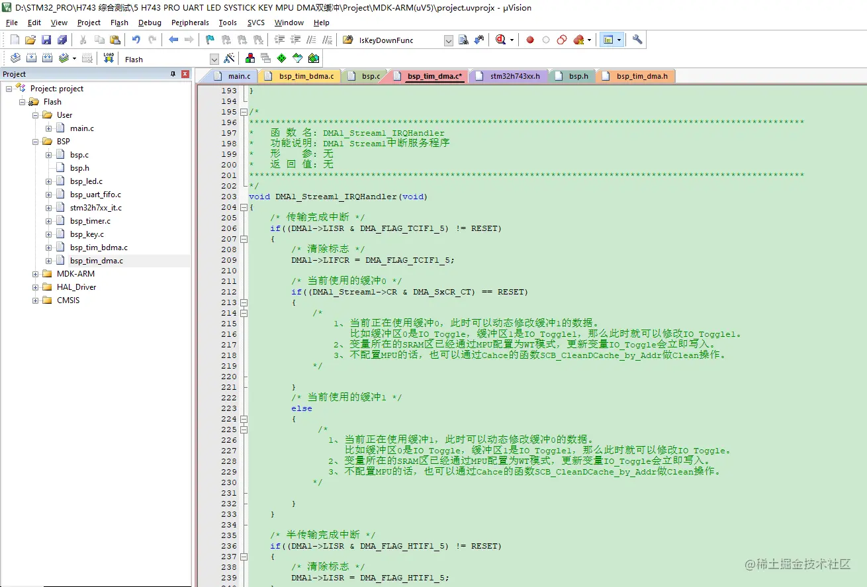Collapse the Flash target node

pos(22,102)
